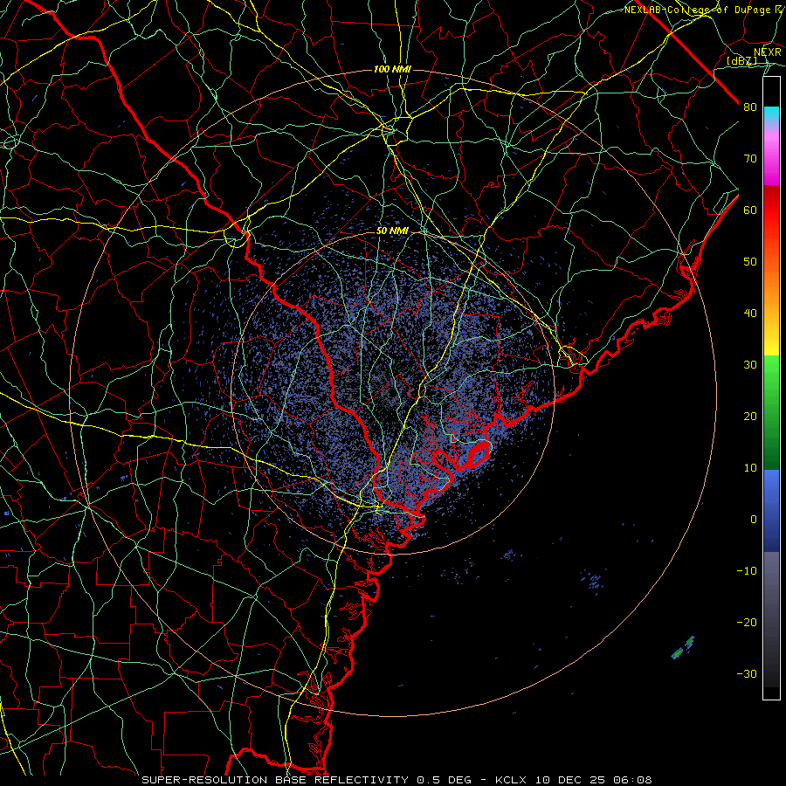Pick the cyan top segment of the color bar

tap(771, 115)
